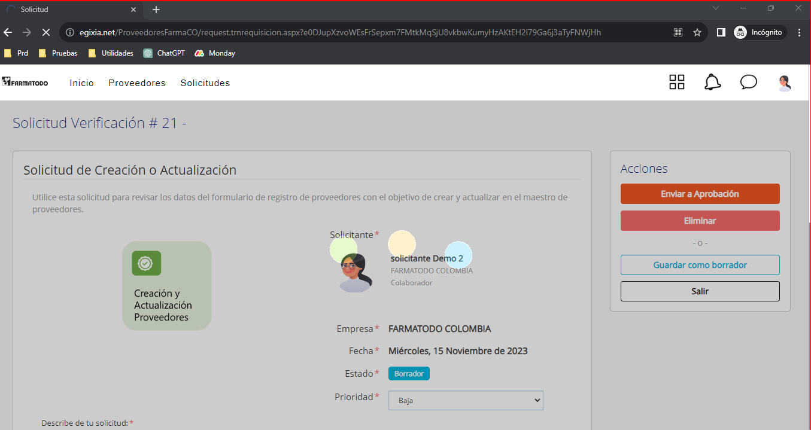Open the Solicitudes menu
The width and height of the screenshot is (811, 430).
(x=205, y=83)
